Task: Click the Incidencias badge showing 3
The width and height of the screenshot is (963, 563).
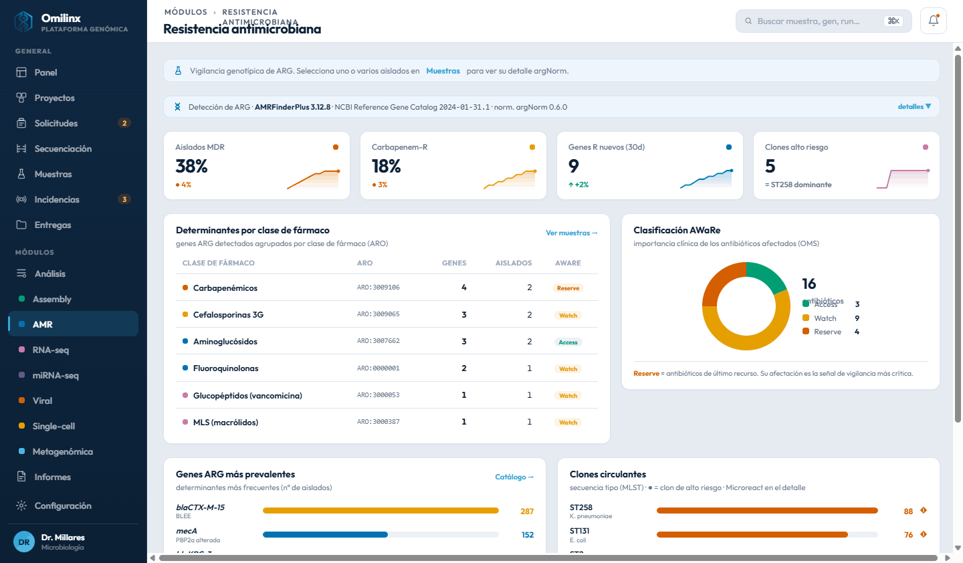Action: click(x=124, y=199)
